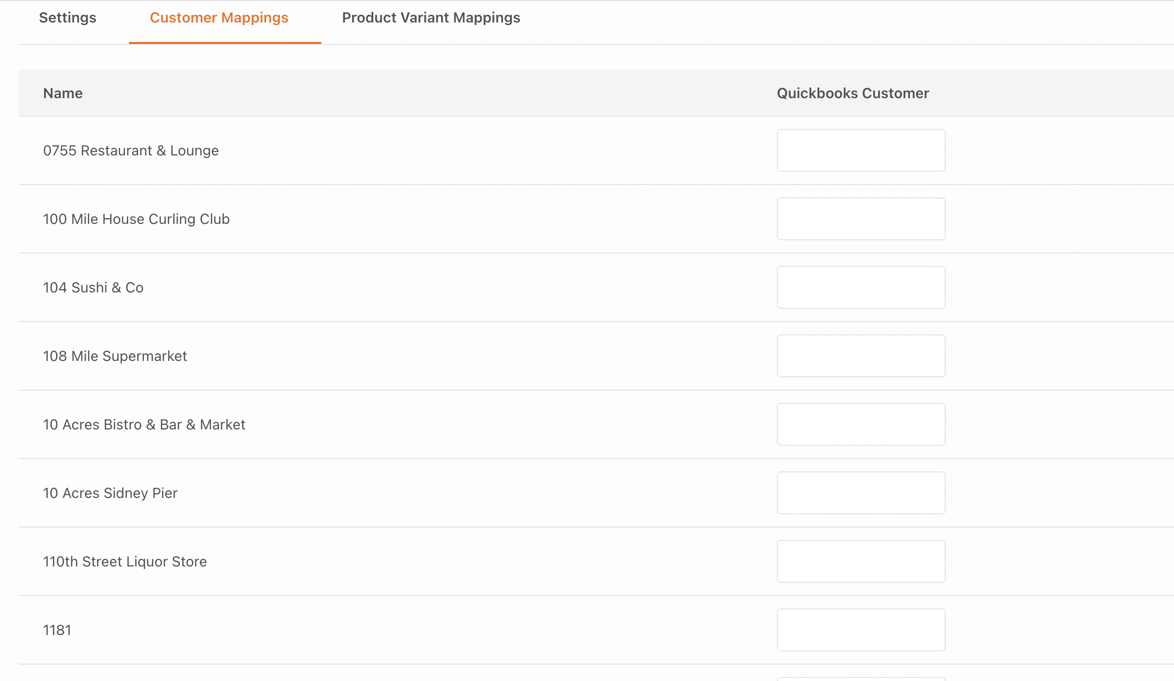The image size is (1174, 681).
Task: Select the 10 Acres Sidney Pier name
Action: [x=111, y=493]
